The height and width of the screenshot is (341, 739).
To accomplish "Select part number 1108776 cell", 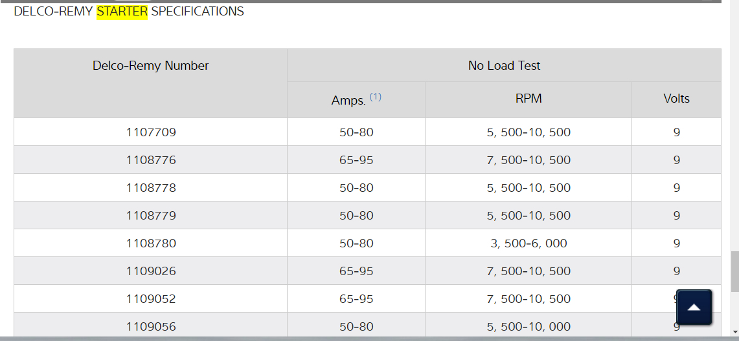I will (151, 160).
